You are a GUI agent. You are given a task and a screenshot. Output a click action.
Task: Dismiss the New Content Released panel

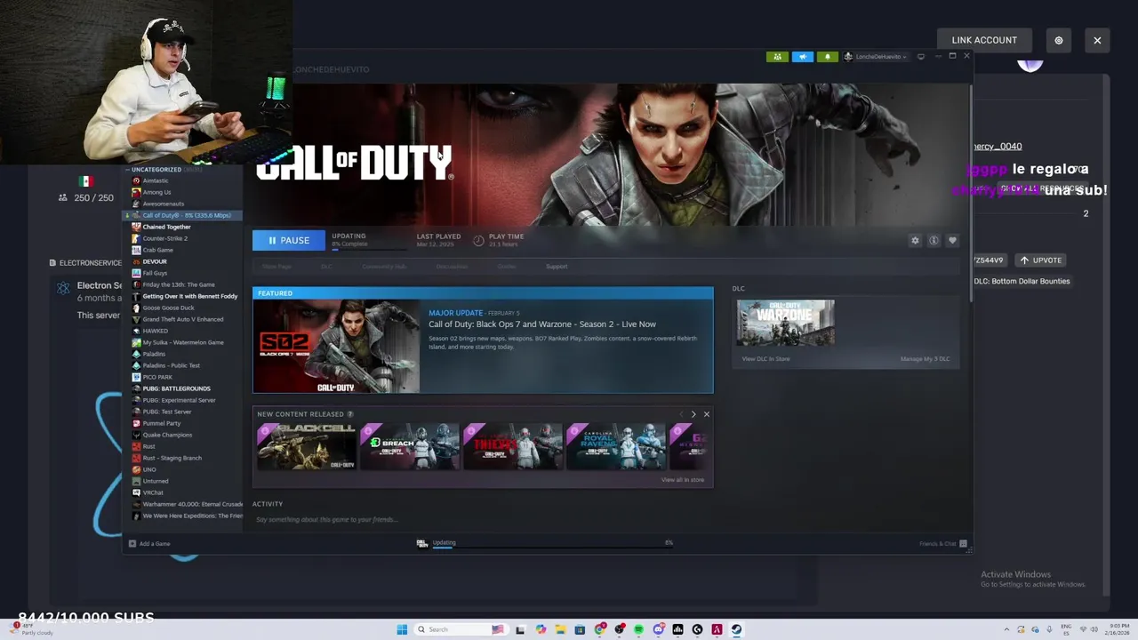pyautogui.click(x=707, y=414)
